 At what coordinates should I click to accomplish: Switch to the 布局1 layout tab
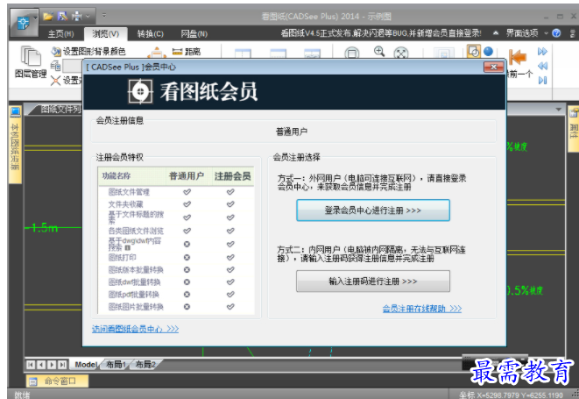coord(116,365)
